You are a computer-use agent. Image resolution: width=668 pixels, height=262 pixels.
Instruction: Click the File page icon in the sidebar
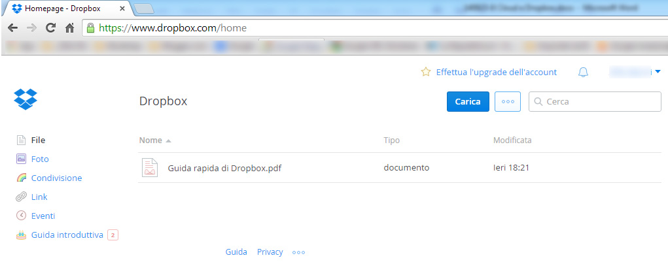(x=21, y=140)
